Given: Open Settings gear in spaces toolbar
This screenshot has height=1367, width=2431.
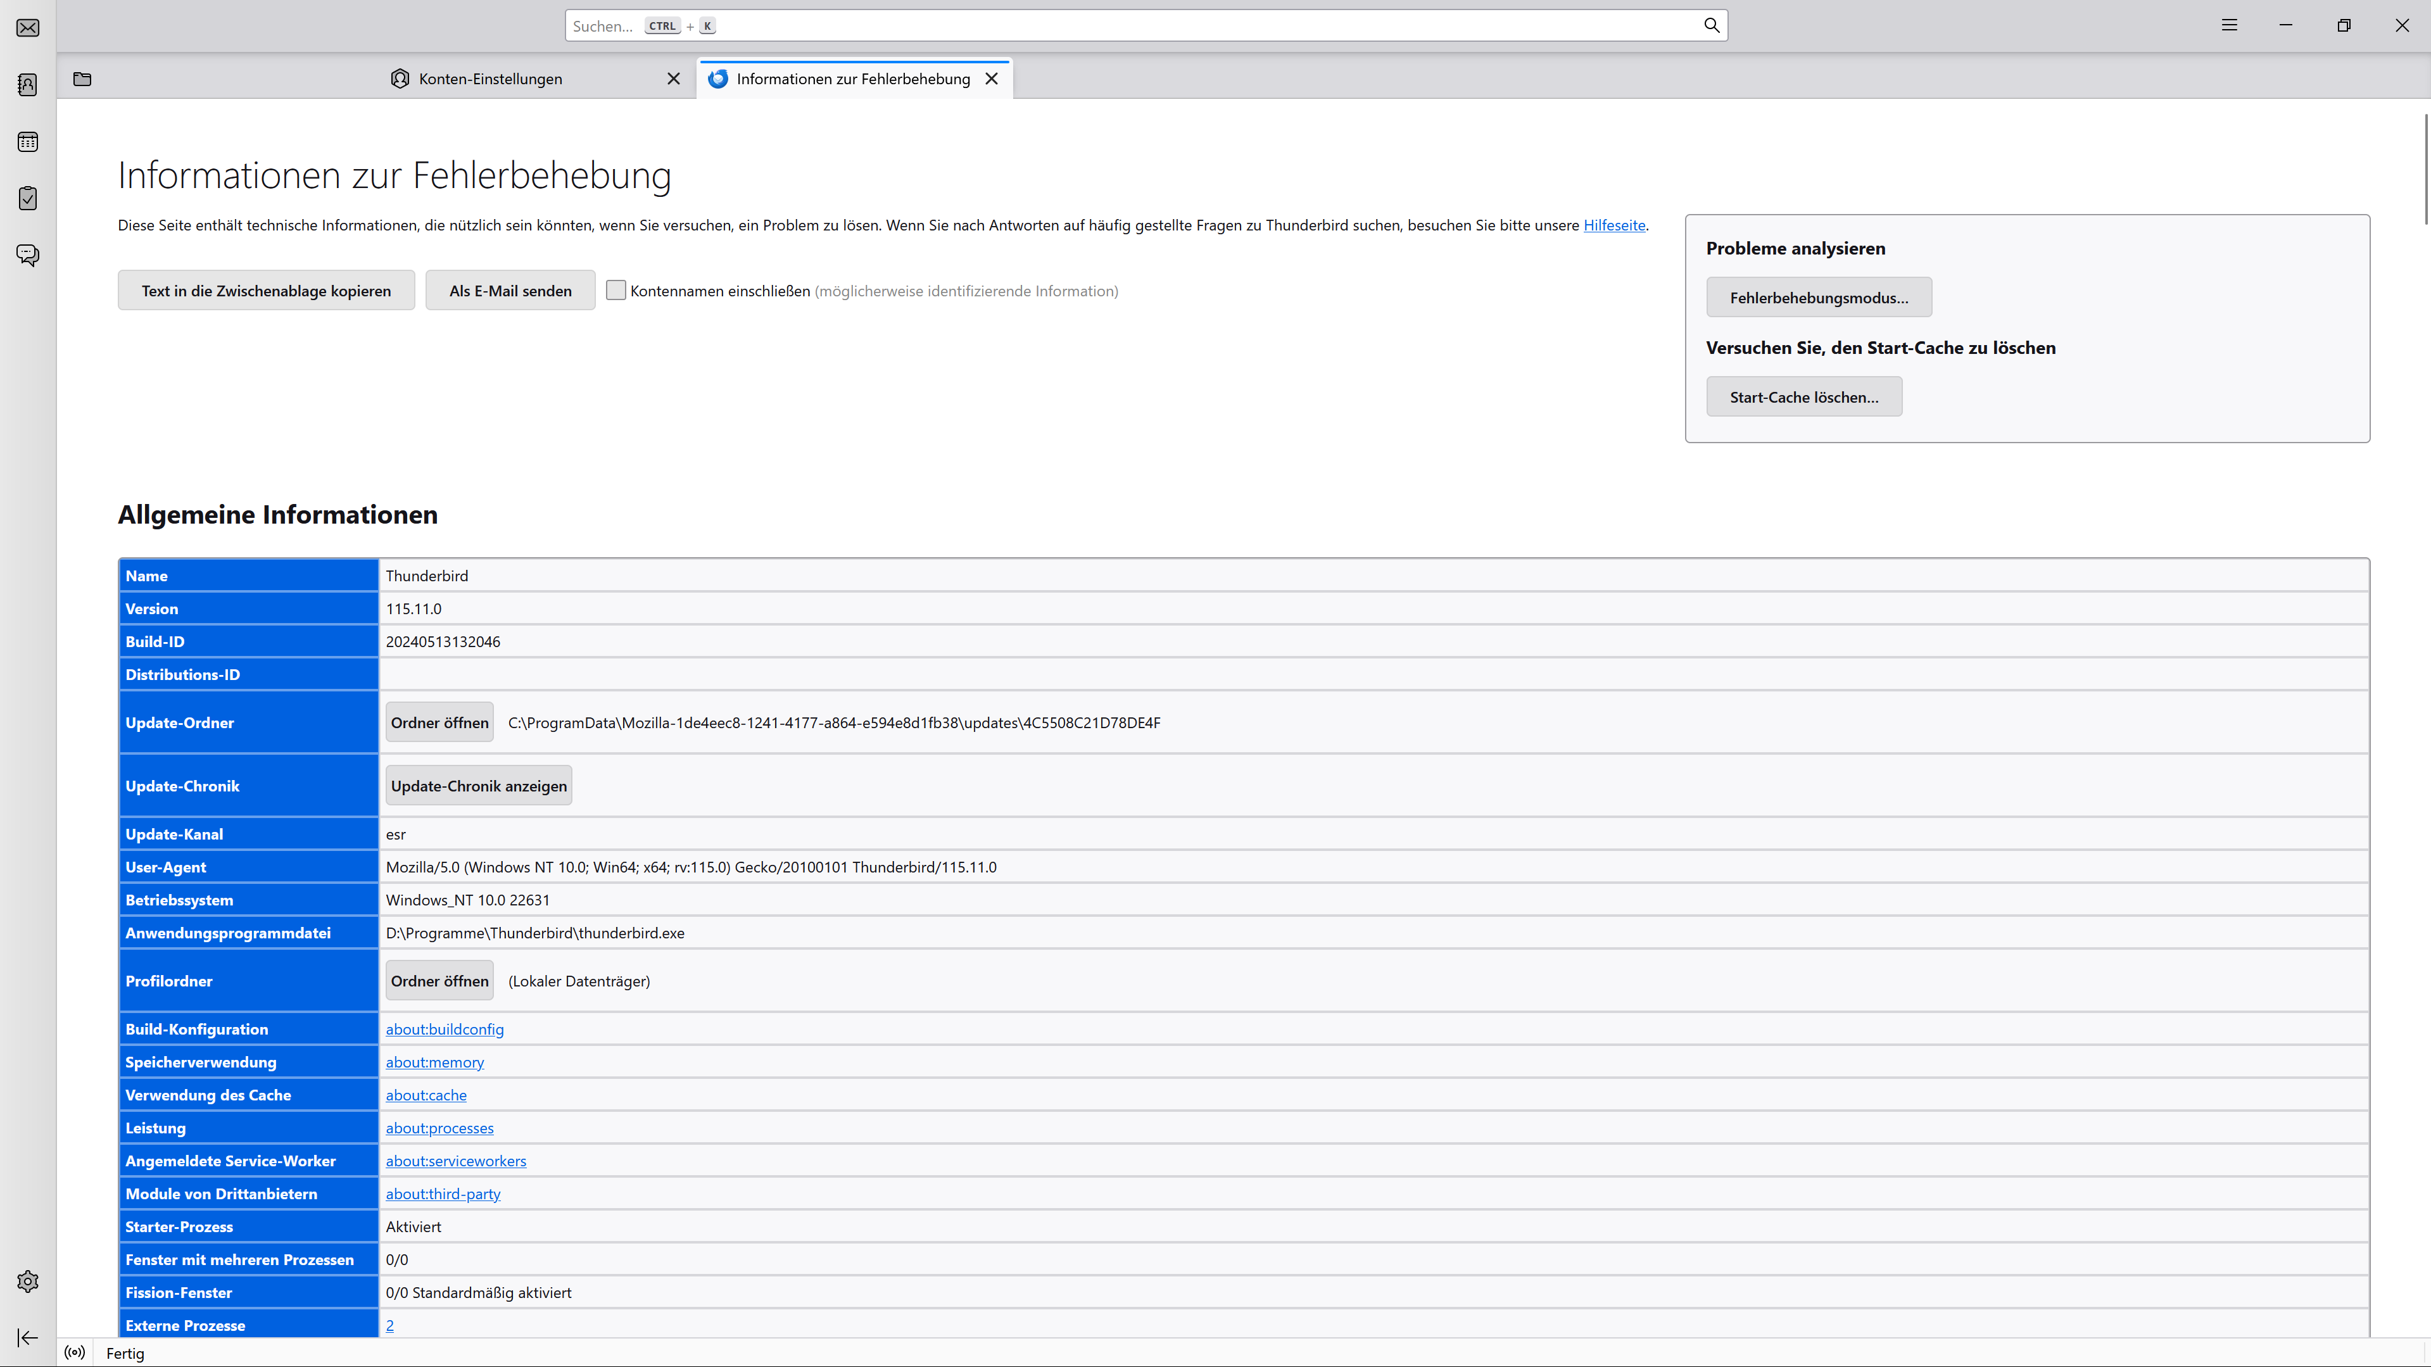Looking at the screenshot, I should pyautogui.click(x=27, y=1281).
